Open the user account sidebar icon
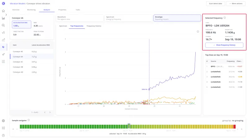The height and width of the screenshot is (139, 248). tap(3, 135)
